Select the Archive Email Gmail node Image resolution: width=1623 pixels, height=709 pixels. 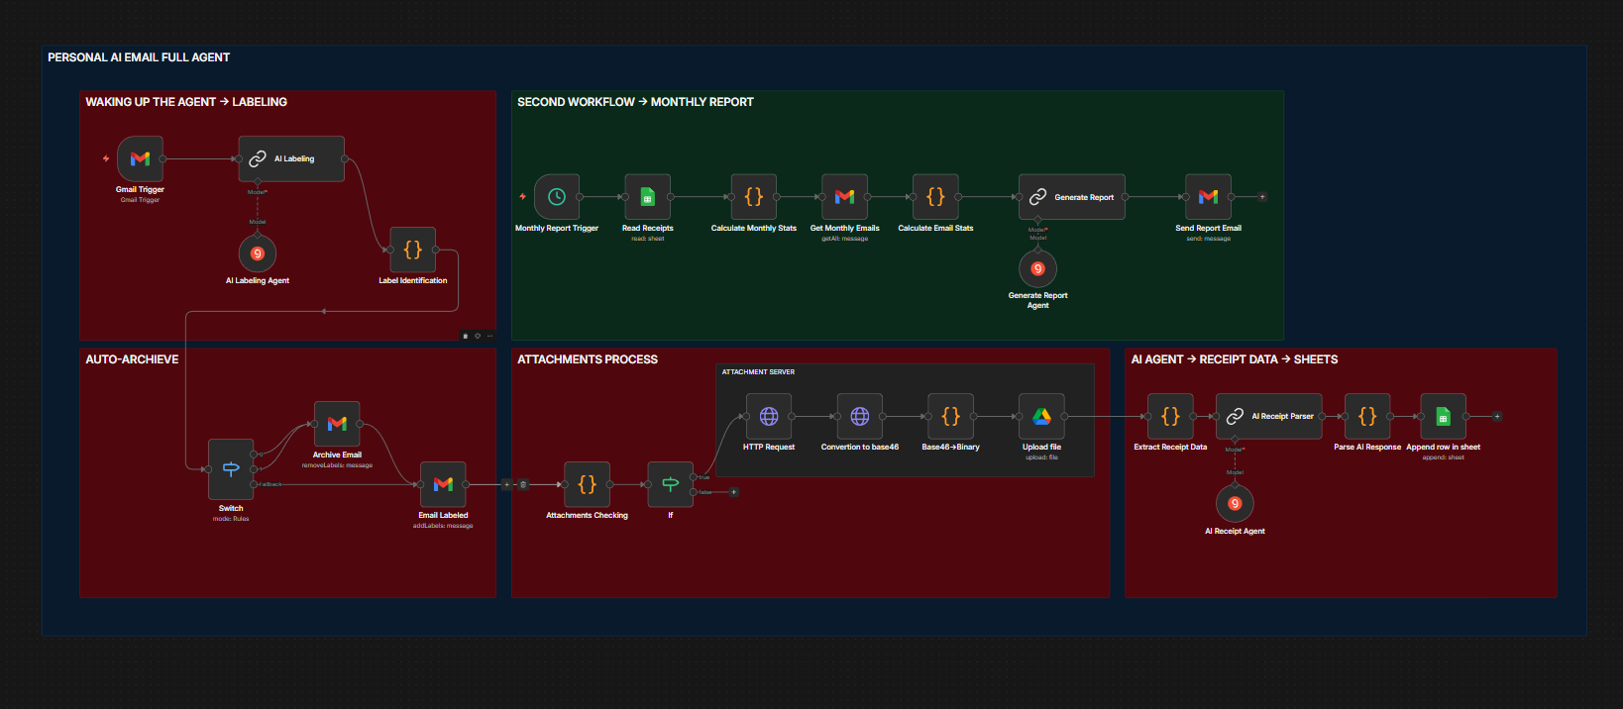tap(337, 424)
